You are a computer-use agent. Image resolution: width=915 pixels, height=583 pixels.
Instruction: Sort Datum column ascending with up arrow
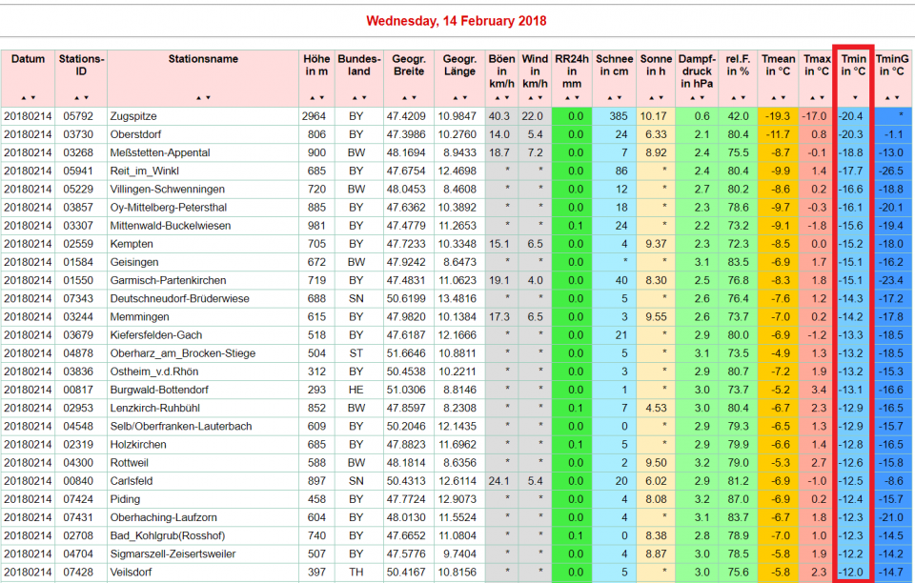click(24, 98)
